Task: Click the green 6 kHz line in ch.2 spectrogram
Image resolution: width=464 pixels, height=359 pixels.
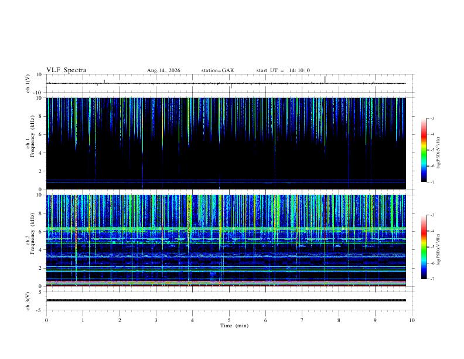Action: [x=226, y=229]
